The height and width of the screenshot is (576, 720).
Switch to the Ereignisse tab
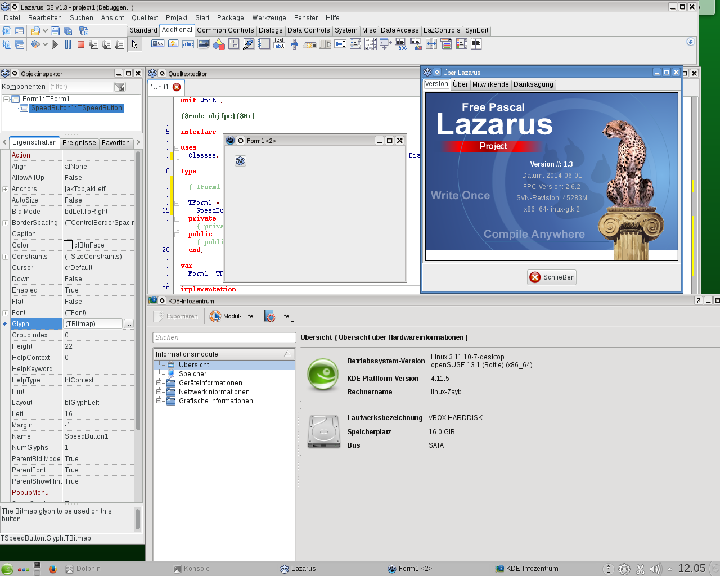(79, 143)
